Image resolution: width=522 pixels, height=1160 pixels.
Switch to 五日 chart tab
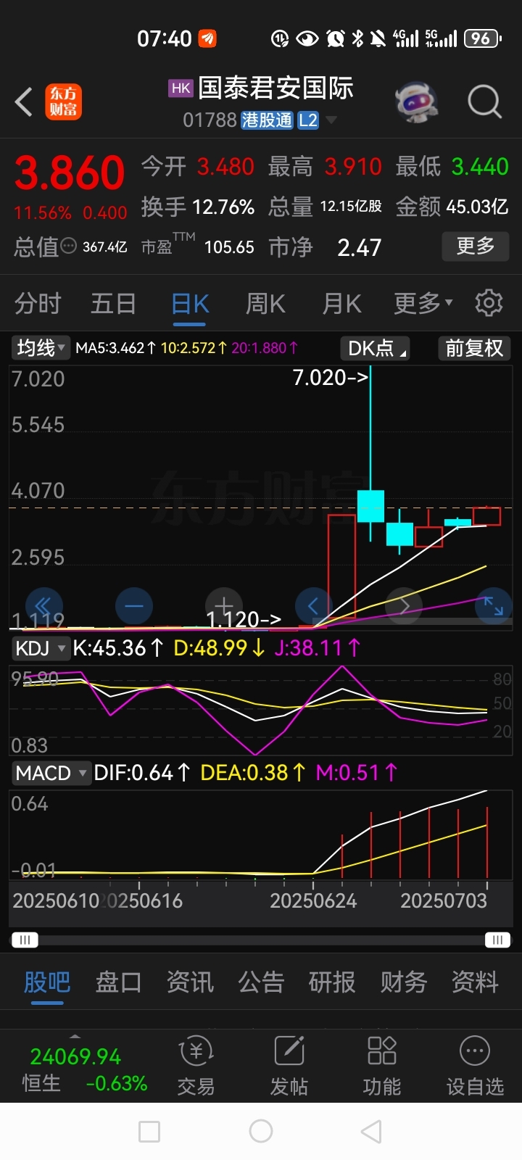tap(114, 303)
